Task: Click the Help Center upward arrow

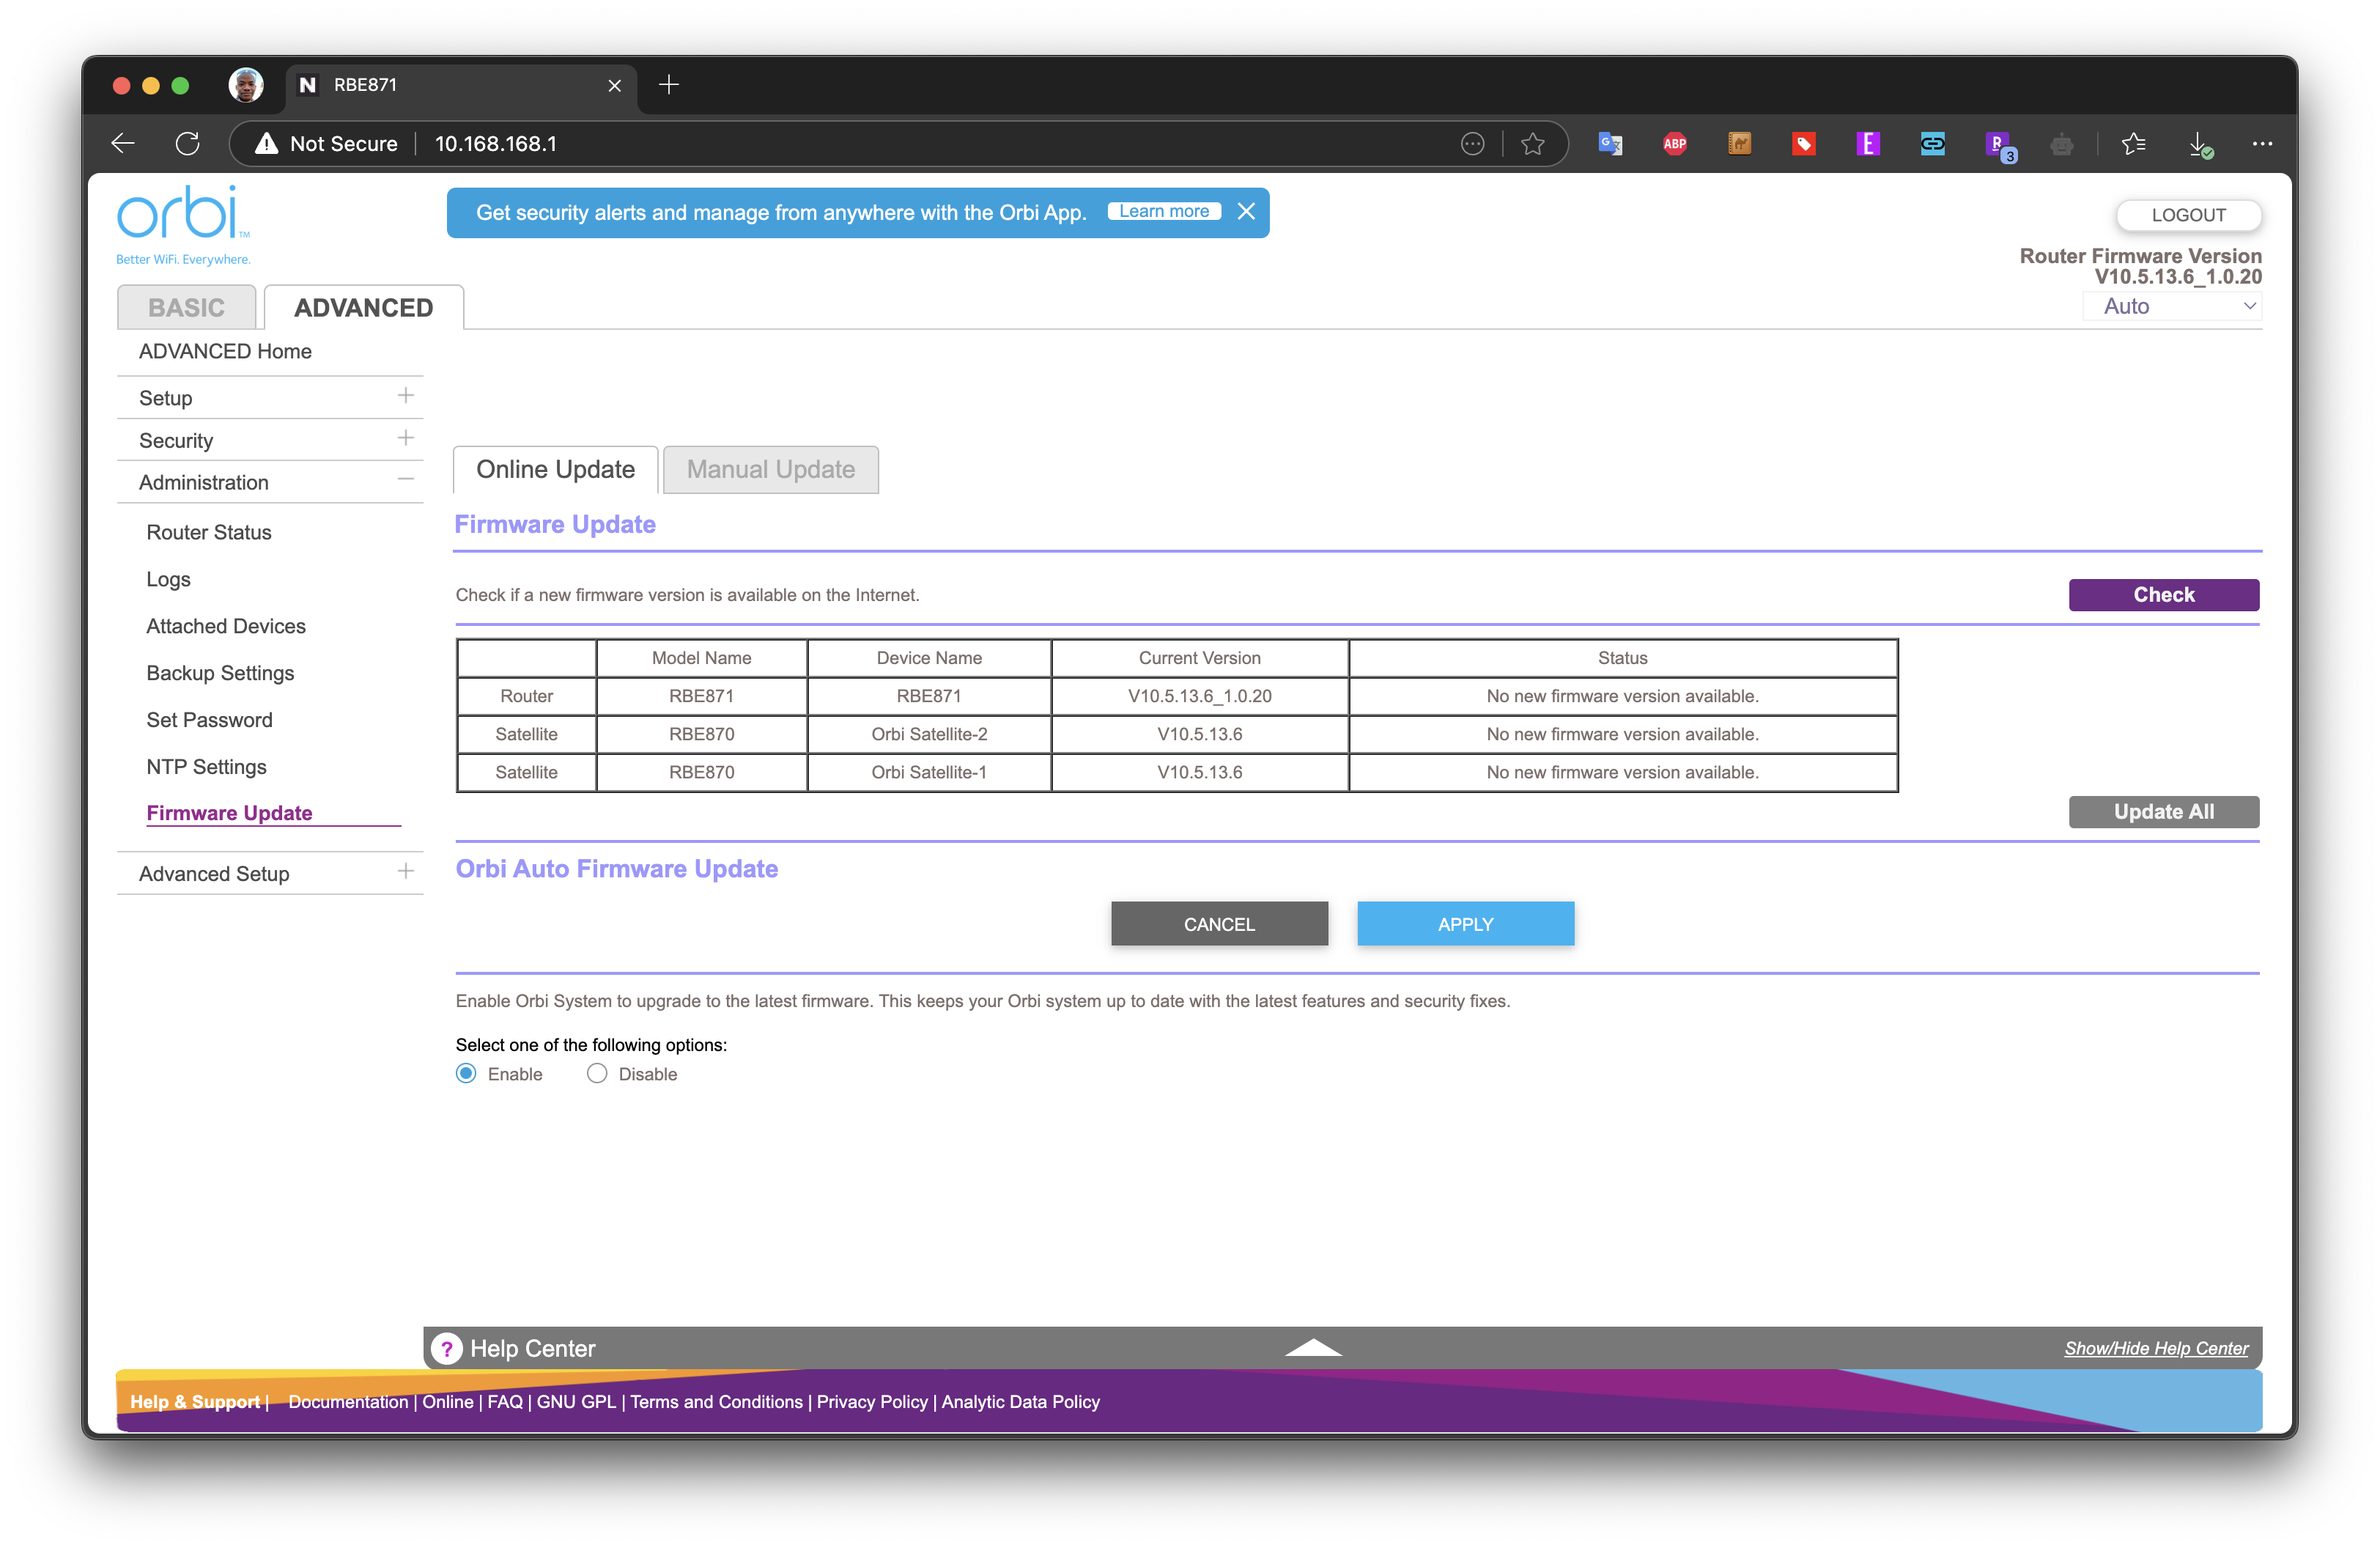Action: point(1313,1348)
